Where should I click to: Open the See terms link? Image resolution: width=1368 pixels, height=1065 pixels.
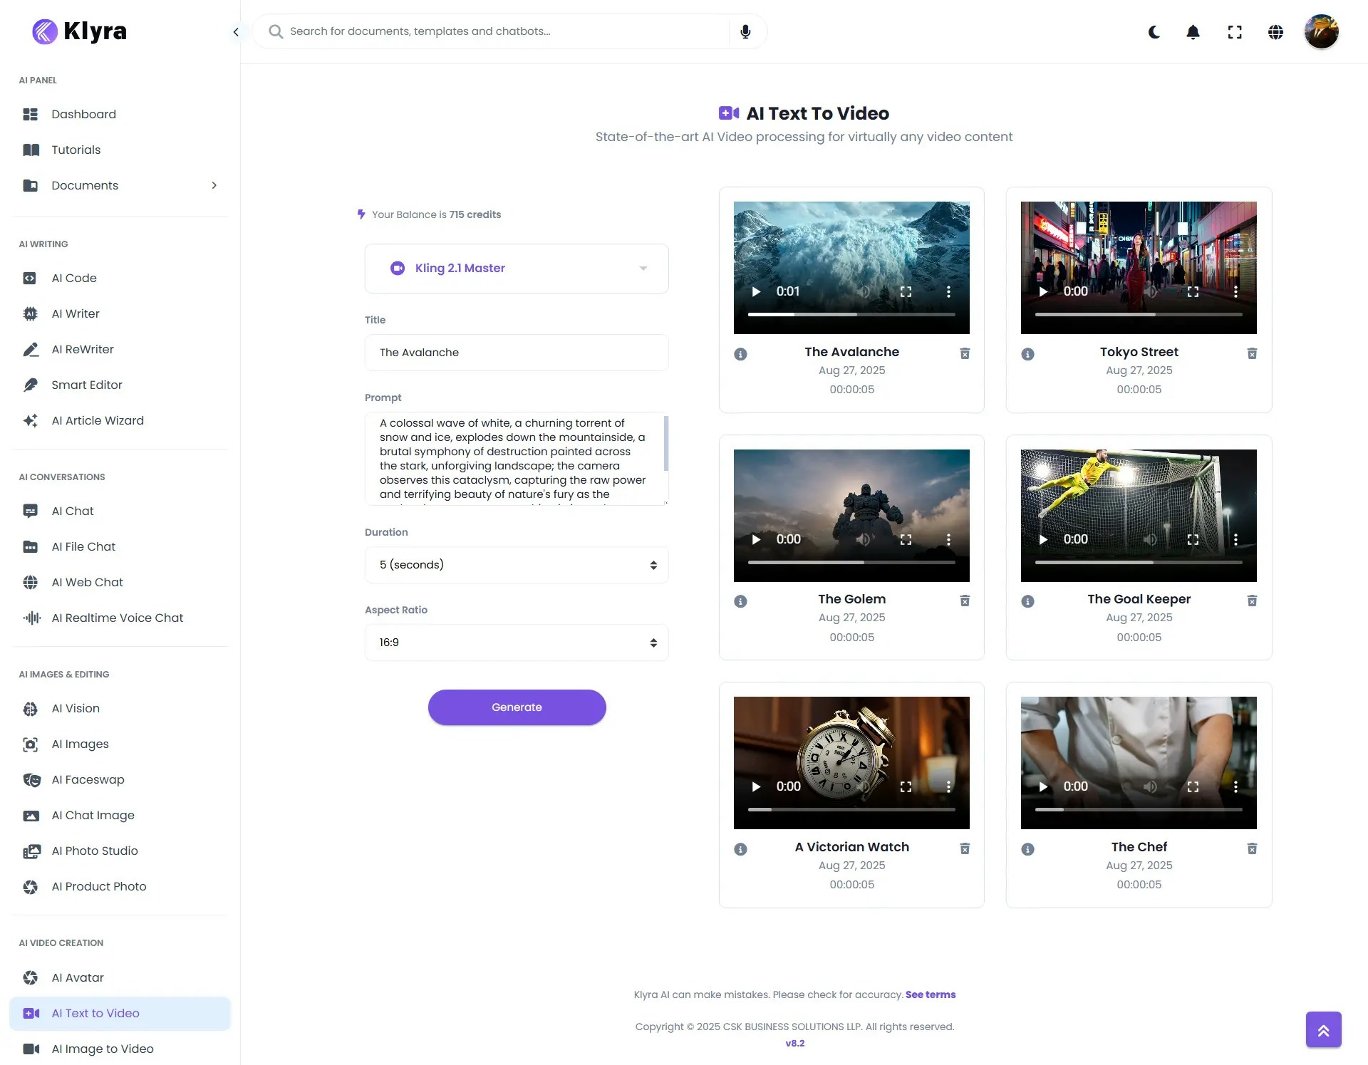(x=931, y=994)
